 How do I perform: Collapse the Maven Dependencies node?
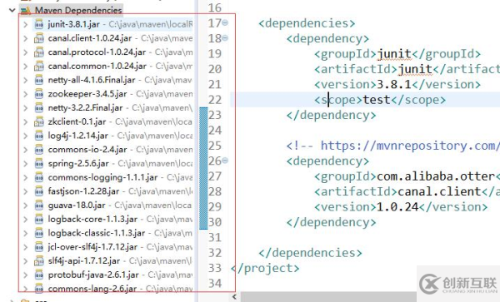(12, 10)
